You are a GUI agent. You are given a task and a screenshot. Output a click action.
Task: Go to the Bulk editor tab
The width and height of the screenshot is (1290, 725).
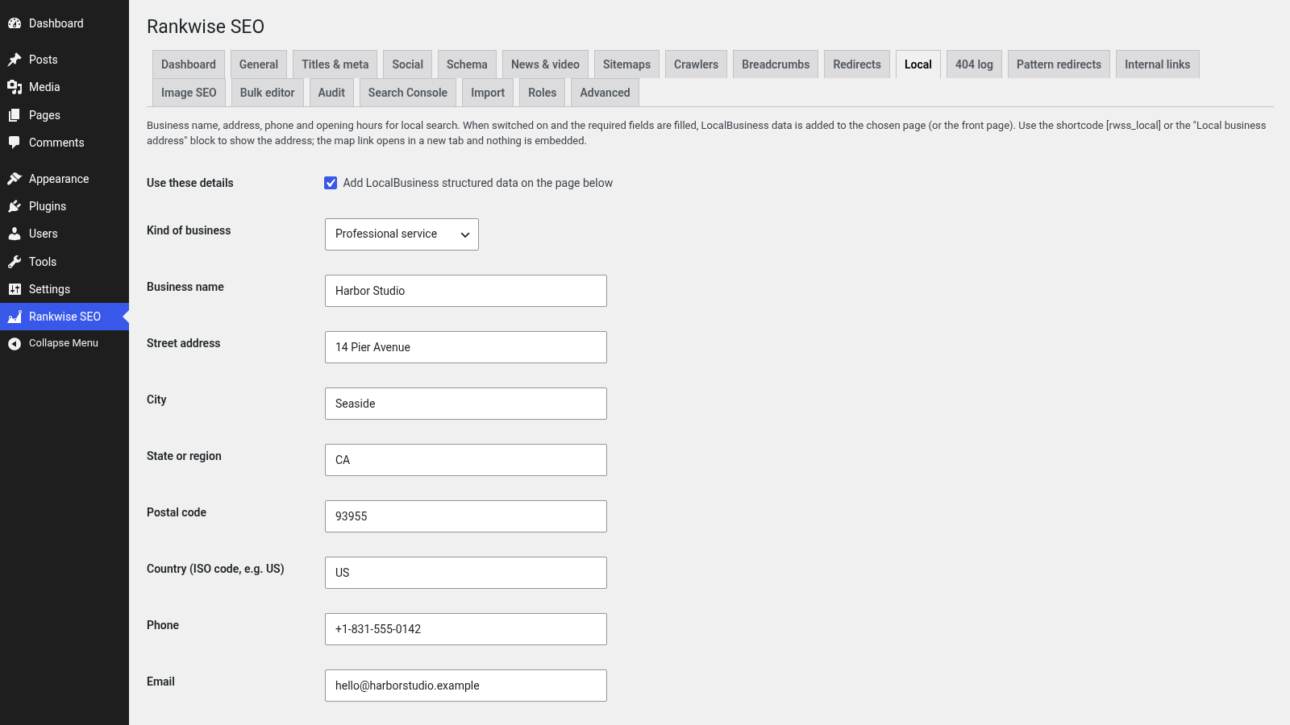[268, 93]
